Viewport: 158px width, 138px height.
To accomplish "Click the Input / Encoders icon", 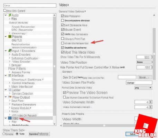I will [x=10, y=50].
